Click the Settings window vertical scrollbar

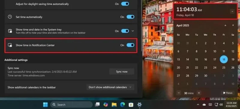[x=141, y=26]
